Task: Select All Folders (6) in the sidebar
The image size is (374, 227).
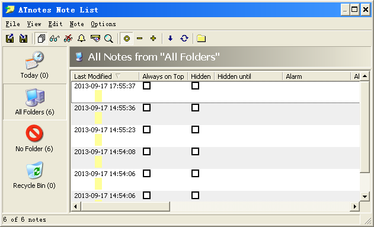Action: [x=35, y=102]
